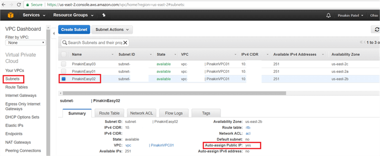Open DHCP Options Sets in sidebar
Image resolution: width=380 pixels, height=156 pixels.
coord(22,117)
